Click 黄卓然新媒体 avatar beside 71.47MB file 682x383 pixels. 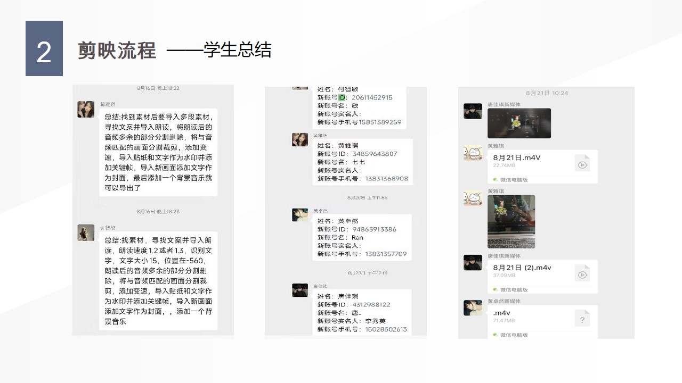tap(473, 308)
